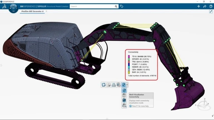Click the expand view icon at top right
This screenshot has height=120, width=214.
pos(211,12)
